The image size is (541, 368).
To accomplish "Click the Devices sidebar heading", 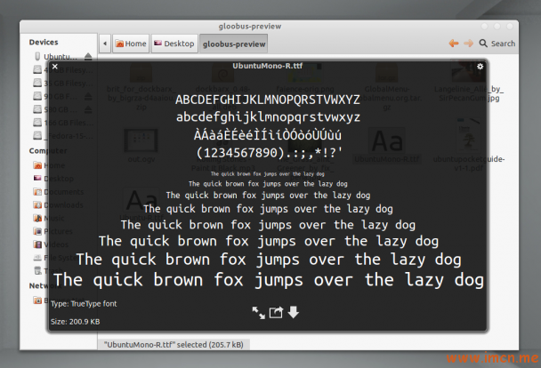I will (44, 42).
